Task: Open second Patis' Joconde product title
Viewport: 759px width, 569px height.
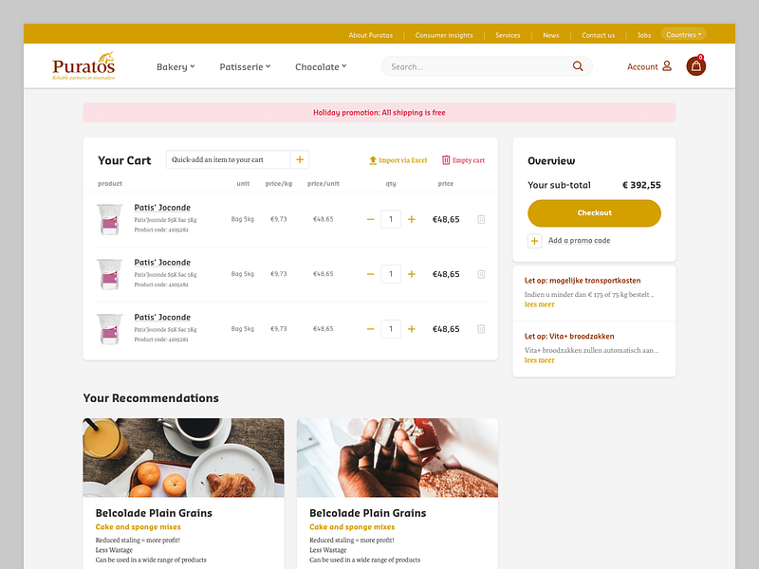Action: pos(162,263)
